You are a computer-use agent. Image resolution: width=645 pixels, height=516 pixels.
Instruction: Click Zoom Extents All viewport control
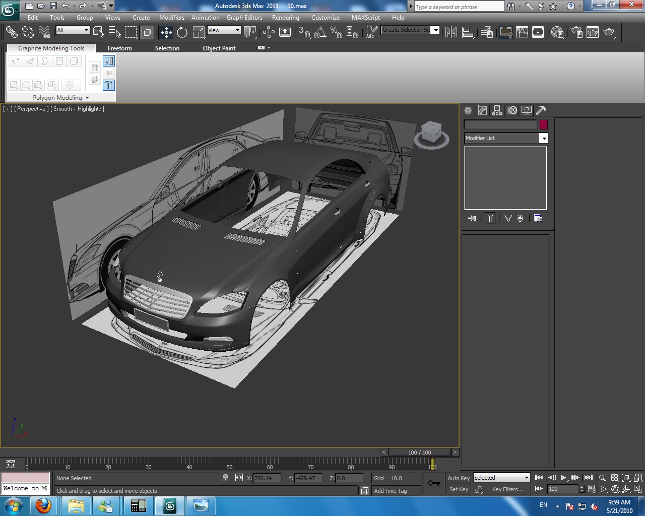(638, 478)
